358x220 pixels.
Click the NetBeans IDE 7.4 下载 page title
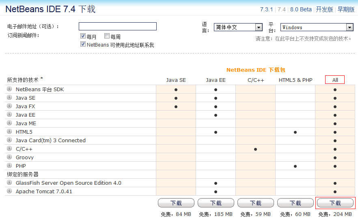[50, 9]
